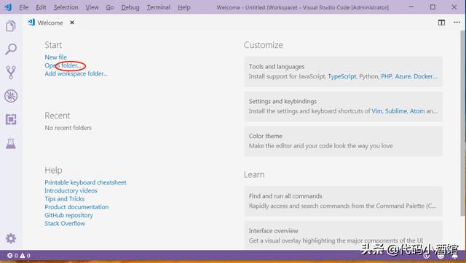Open Printable keyboard cheatsheet link
Screen dimensions: 466x263
coord(85,182)
